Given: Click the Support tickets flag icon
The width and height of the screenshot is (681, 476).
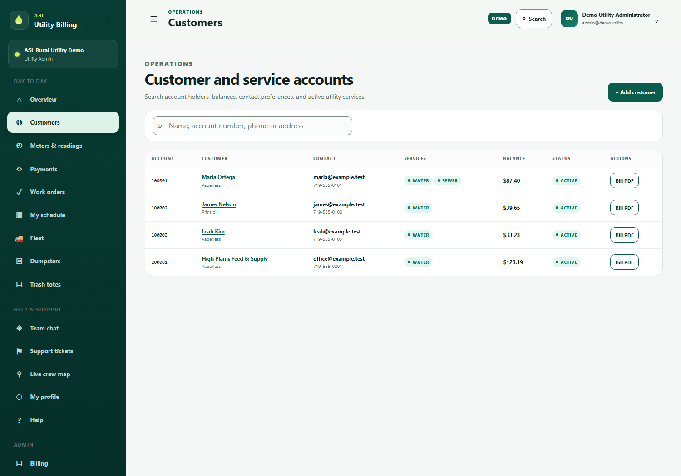Looking at the screenshot, I should click(19, 351).
